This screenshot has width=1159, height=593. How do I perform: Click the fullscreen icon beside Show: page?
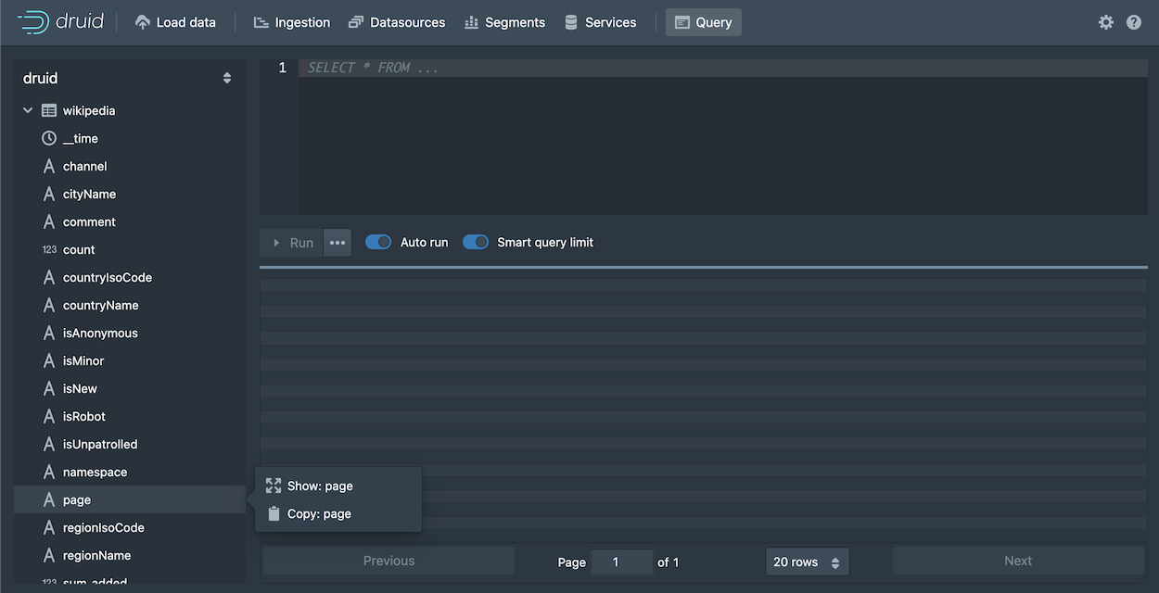(274, 486)
